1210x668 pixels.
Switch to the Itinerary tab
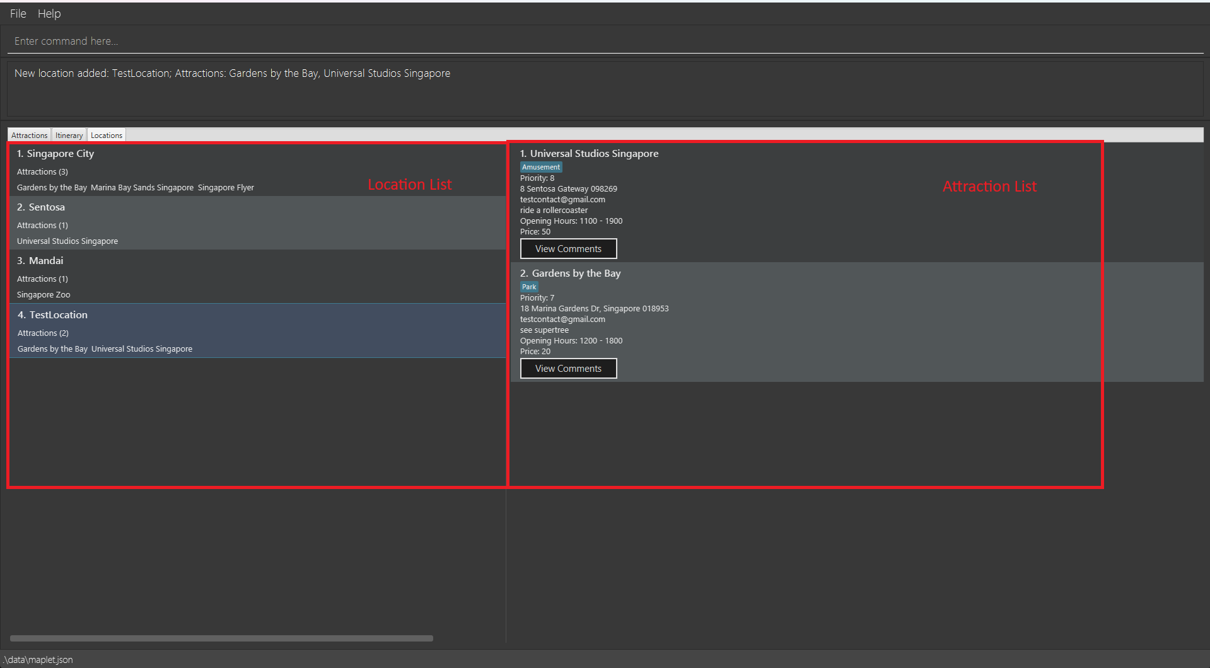coord(69,135)
